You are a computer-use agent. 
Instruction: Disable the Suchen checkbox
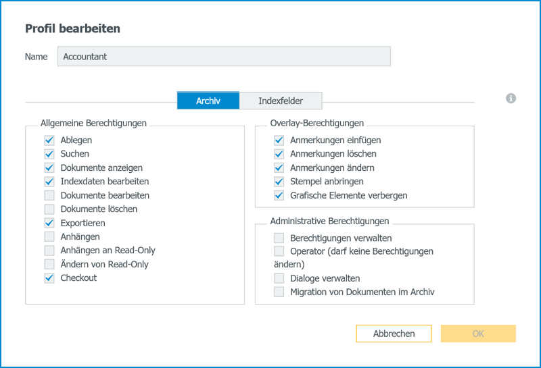[x=49, y=154]
